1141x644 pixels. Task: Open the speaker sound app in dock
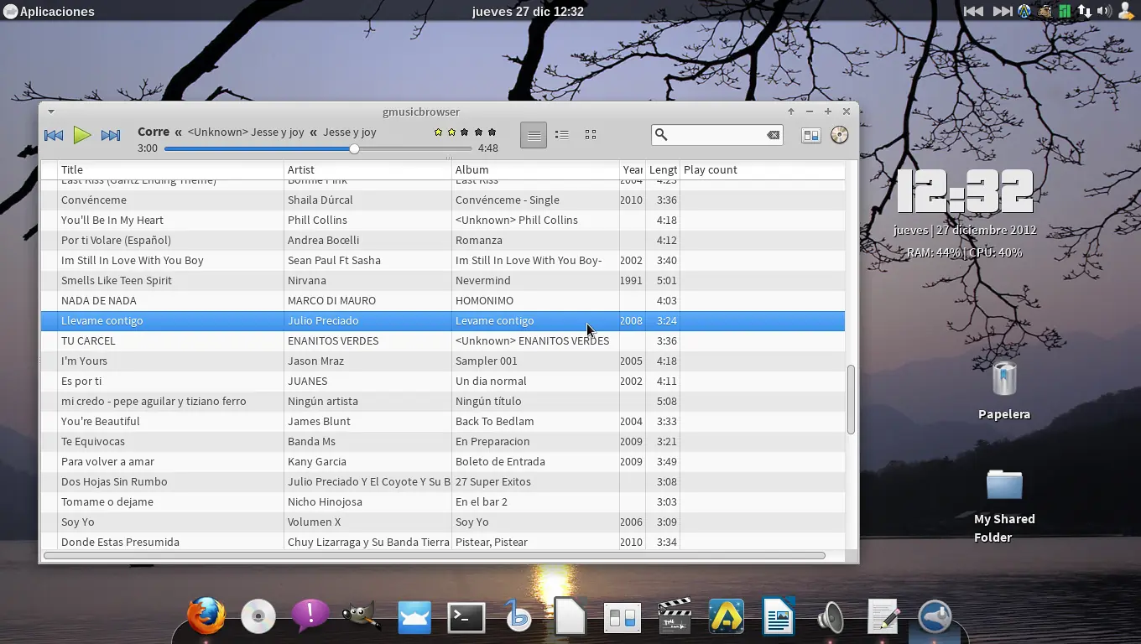[831, 617]
